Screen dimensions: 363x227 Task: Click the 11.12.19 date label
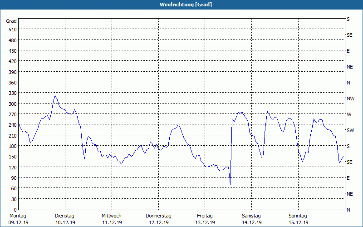click(x=112, y=222)
